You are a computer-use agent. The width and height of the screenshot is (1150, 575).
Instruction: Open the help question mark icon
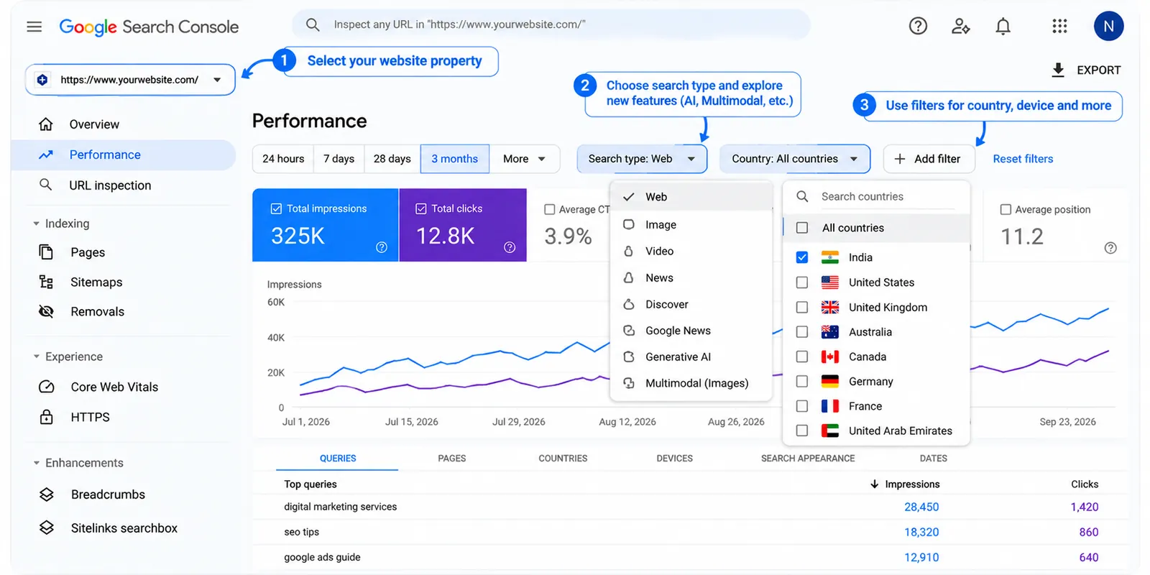click(918, 26)
